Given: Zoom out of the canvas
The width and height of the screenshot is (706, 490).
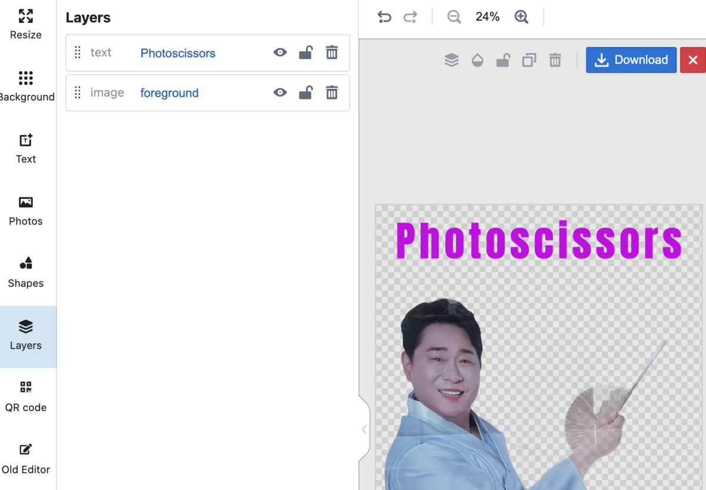Looking at the screenshot, I should (x=454, y=17).
